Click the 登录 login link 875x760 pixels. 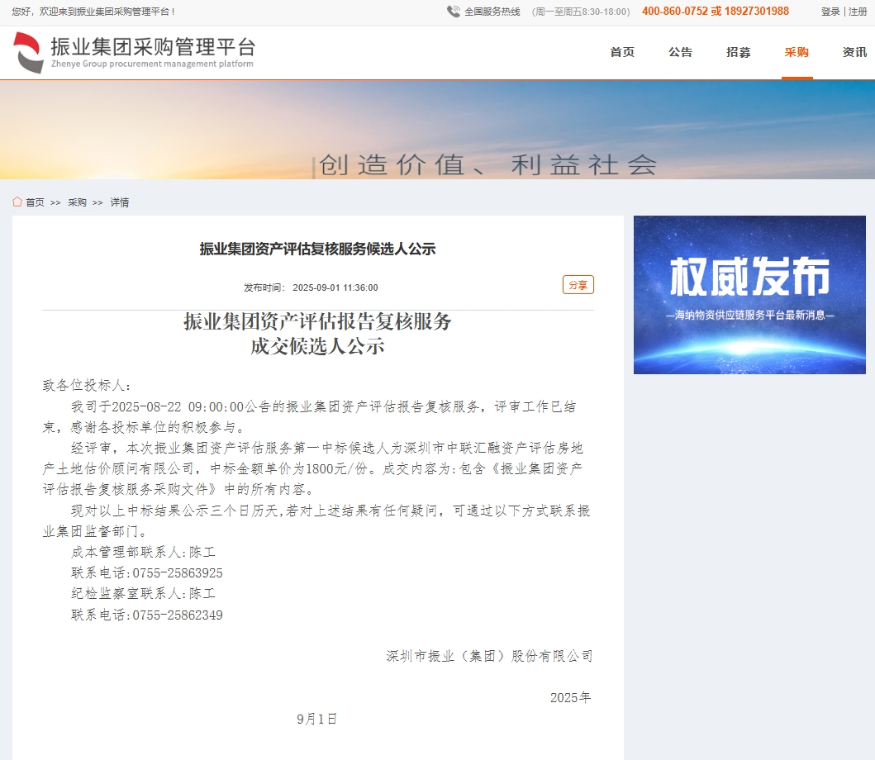830,12
